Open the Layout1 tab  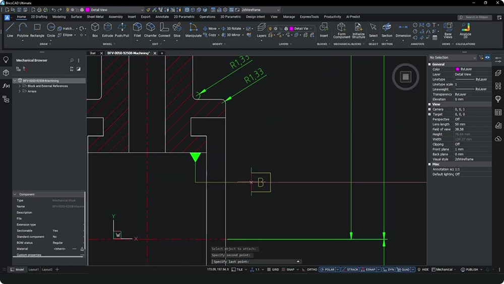[x=33, y=270]
